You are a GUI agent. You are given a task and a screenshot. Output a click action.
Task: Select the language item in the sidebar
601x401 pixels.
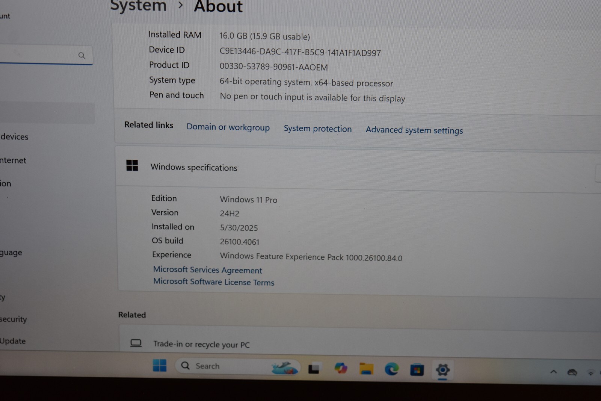click(11, 253)
